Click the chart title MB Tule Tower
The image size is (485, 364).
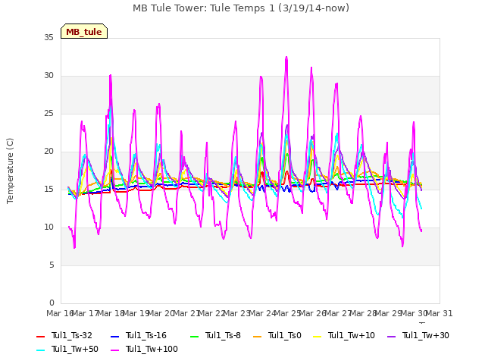241,8
